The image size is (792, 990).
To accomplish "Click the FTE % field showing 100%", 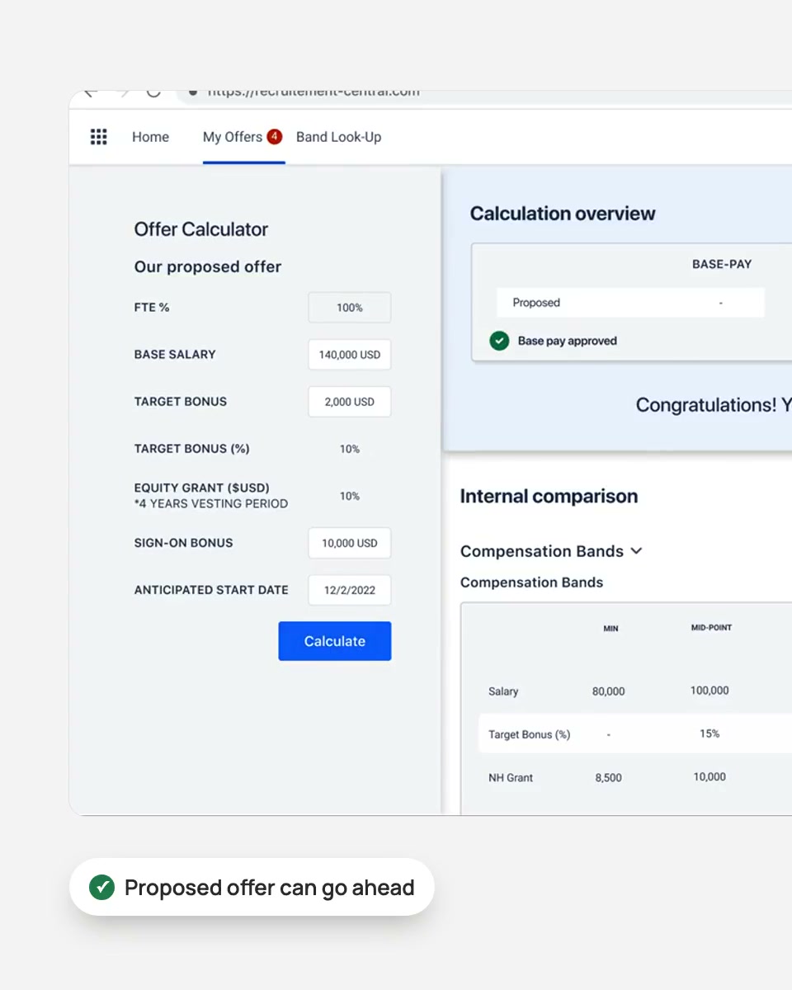I will pos(350,308).
